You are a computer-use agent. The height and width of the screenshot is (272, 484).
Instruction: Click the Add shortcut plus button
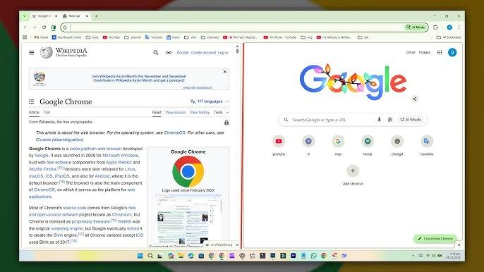click(353, 171)
